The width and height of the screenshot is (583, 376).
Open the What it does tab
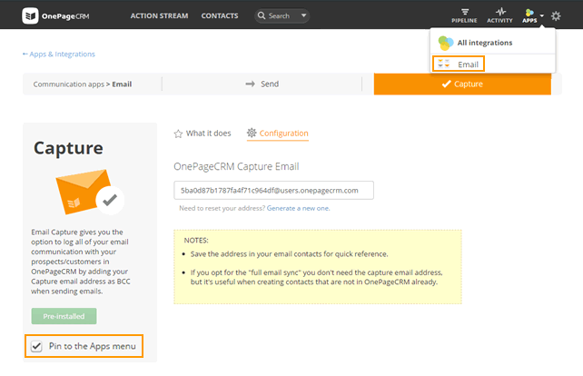click(203, 134)
